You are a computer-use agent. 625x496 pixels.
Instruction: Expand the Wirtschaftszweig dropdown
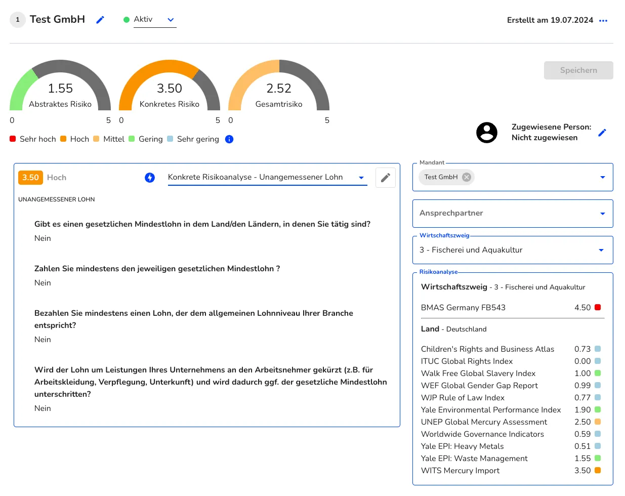click(601, 250)
